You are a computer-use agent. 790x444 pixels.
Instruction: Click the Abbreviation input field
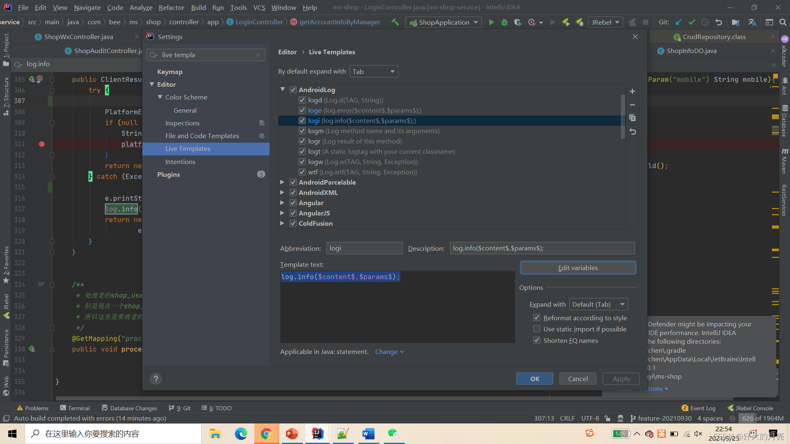(x=364, y=248)
